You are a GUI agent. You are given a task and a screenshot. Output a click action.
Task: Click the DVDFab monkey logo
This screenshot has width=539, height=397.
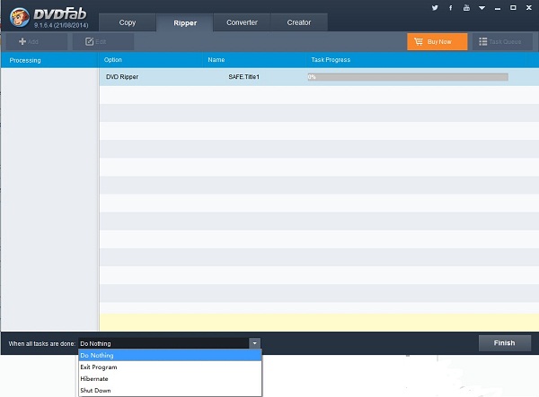point(19,17)
